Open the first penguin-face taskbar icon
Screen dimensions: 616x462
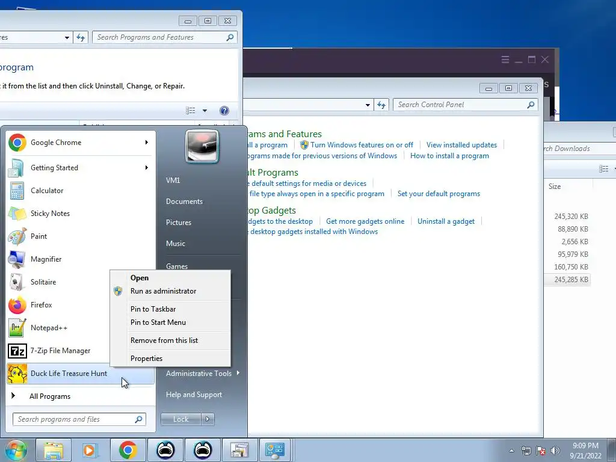pos(165,450)
